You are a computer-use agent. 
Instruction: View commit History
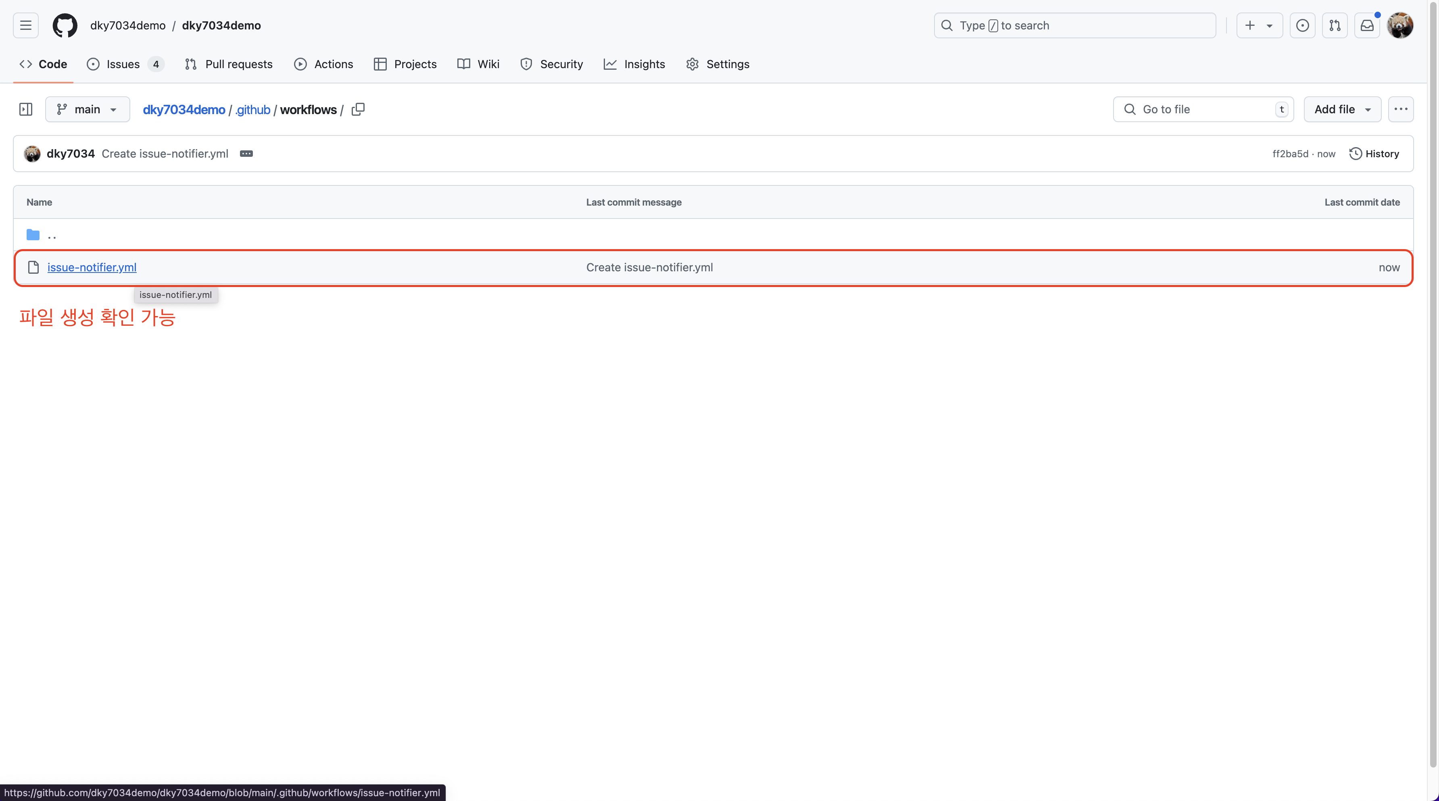coord(1374,154)
